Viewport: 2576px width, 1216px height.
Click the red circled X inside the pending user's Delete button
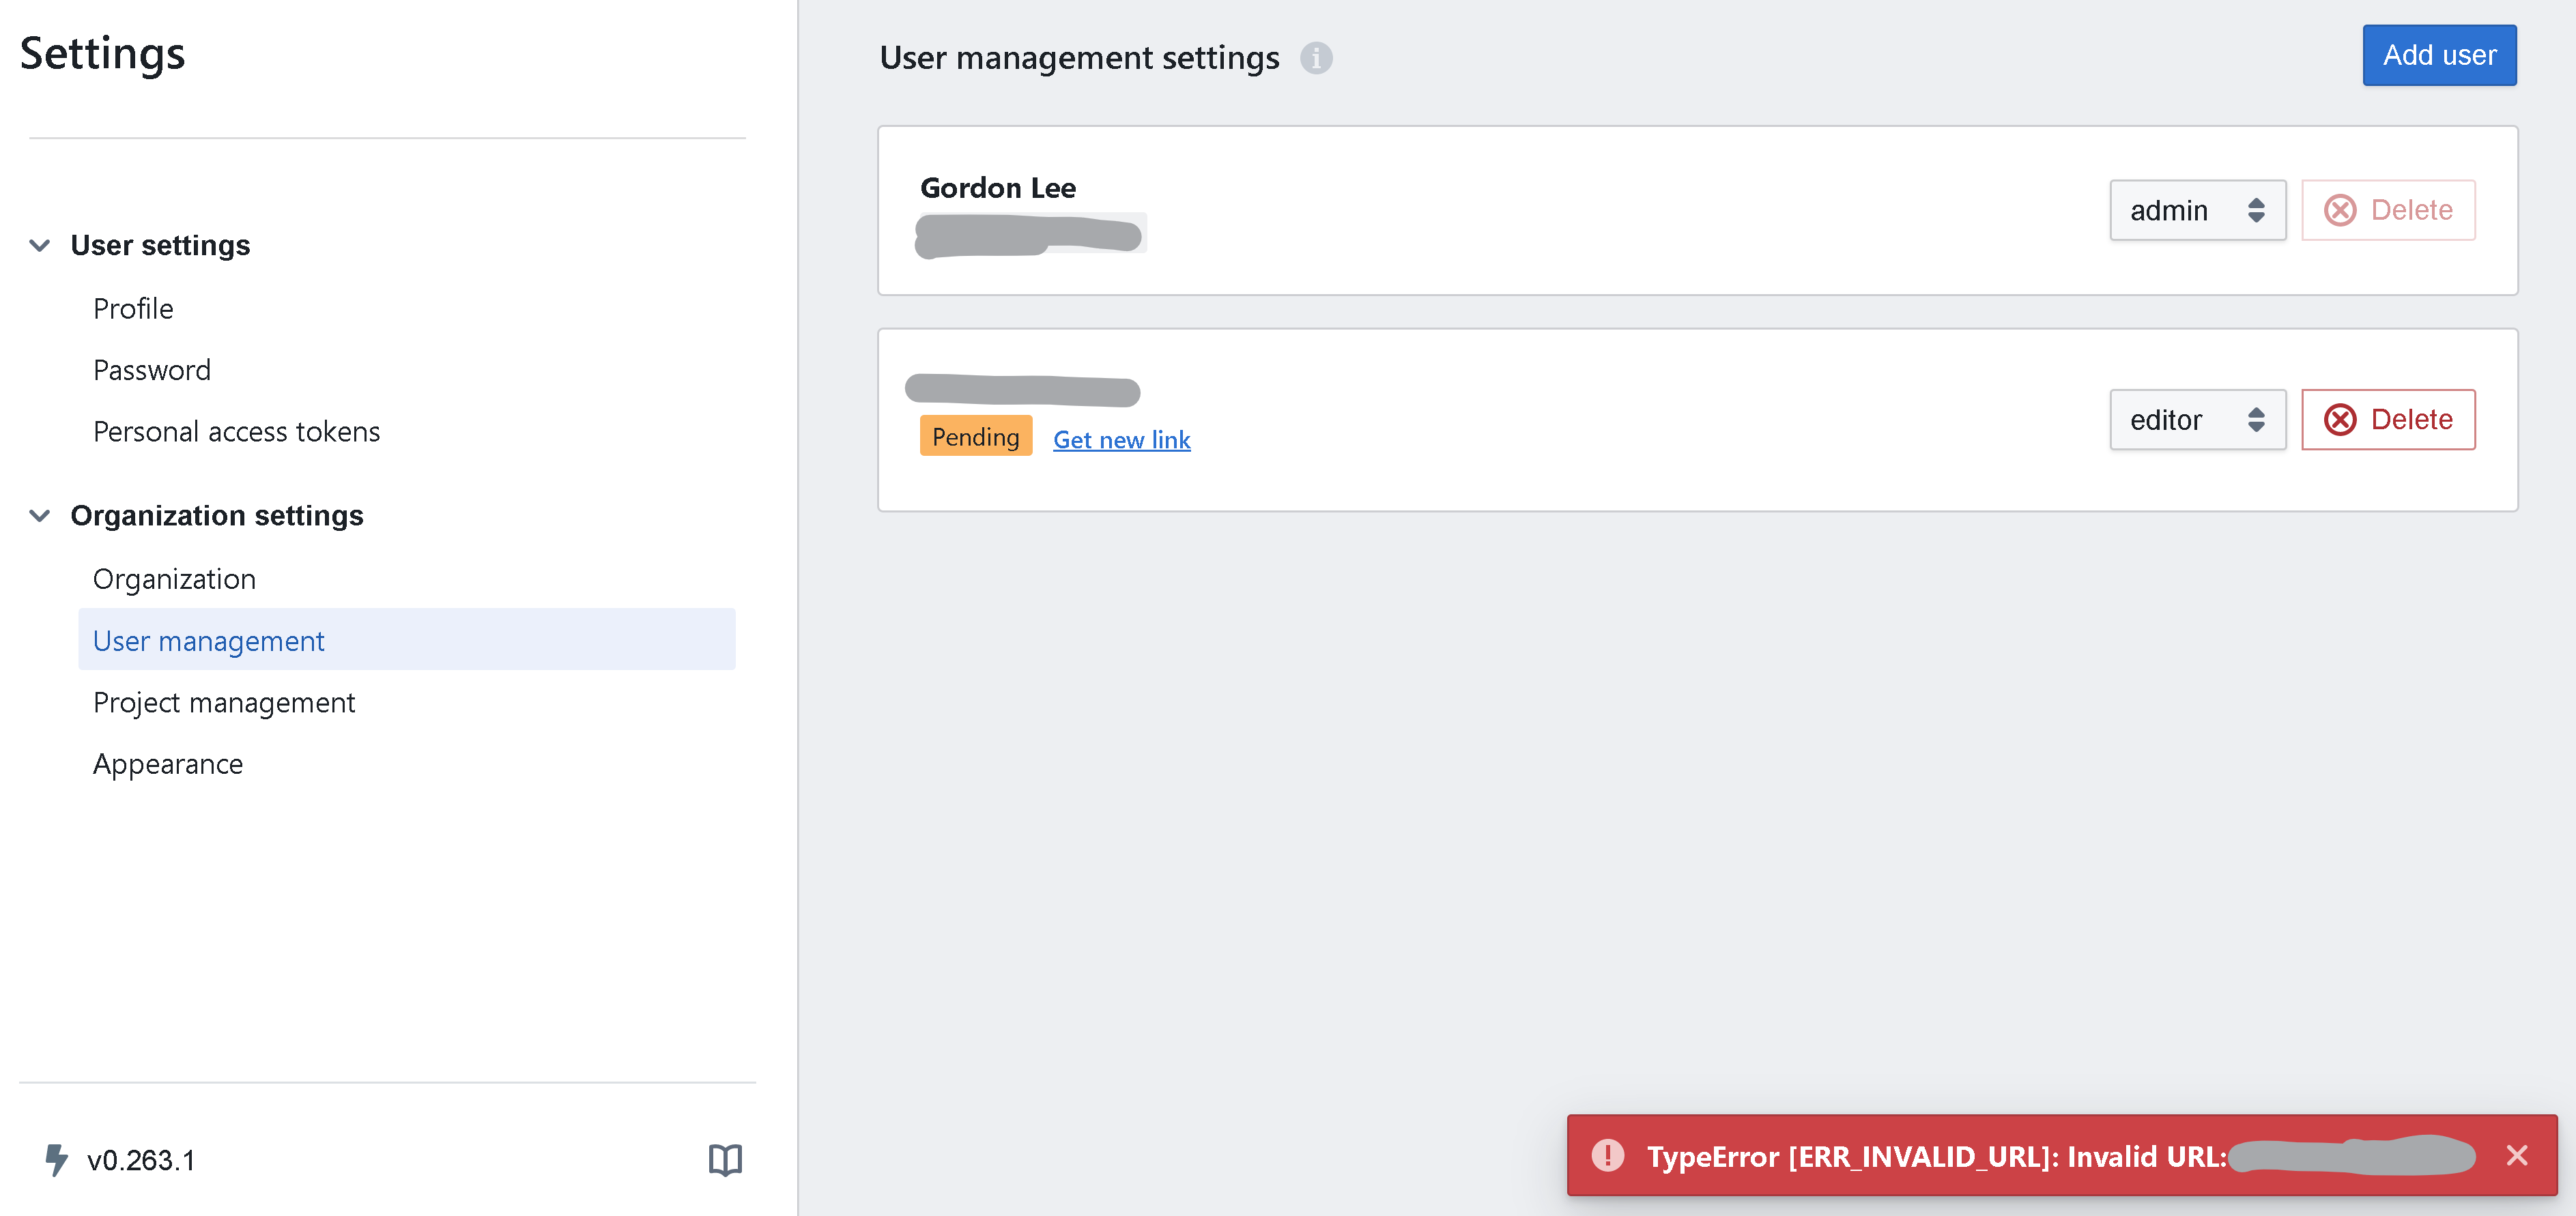(x=2341, y=420)
